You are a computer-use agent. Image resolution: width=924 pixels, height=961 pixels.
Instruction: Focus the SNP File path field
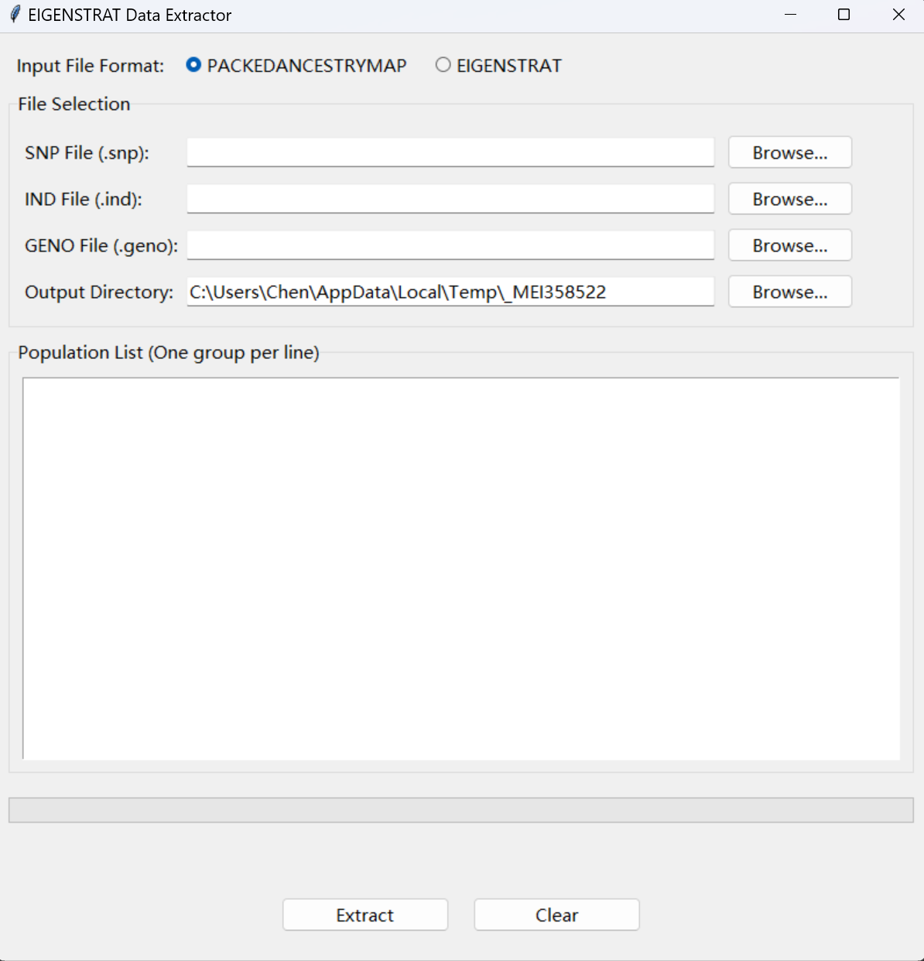(450, 152)
